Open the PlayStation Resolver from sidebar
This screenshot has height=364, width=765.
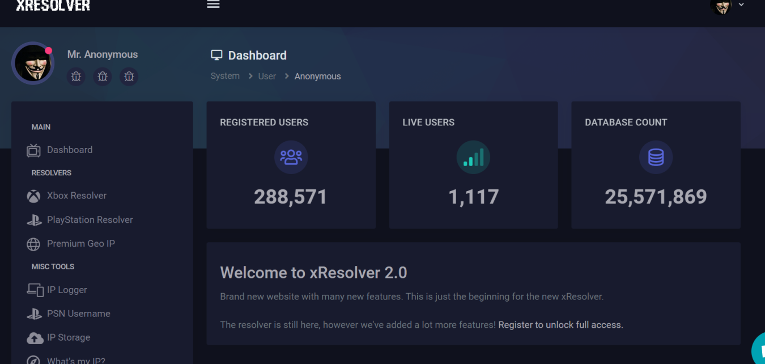(x=90, y=219)
